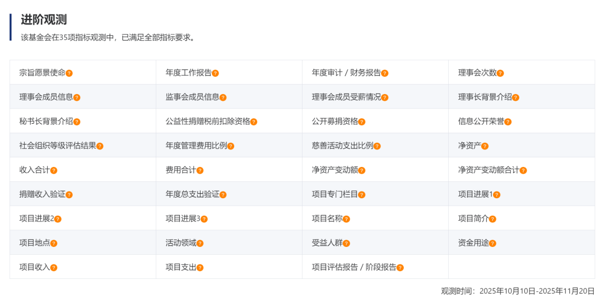Viewport: 605px width, 308px height.
Task: Open help icon for 项目收入
Action: (x=54, y=268)
